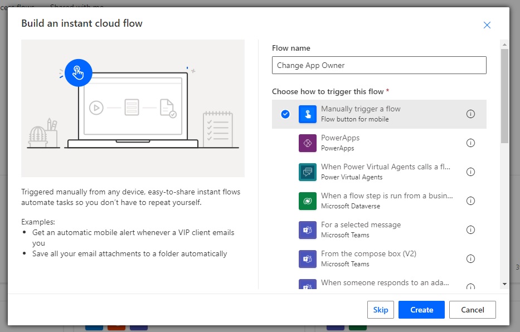Click into the Flow name input field
This screenshot has width=520, height=332.
(379, 65)
